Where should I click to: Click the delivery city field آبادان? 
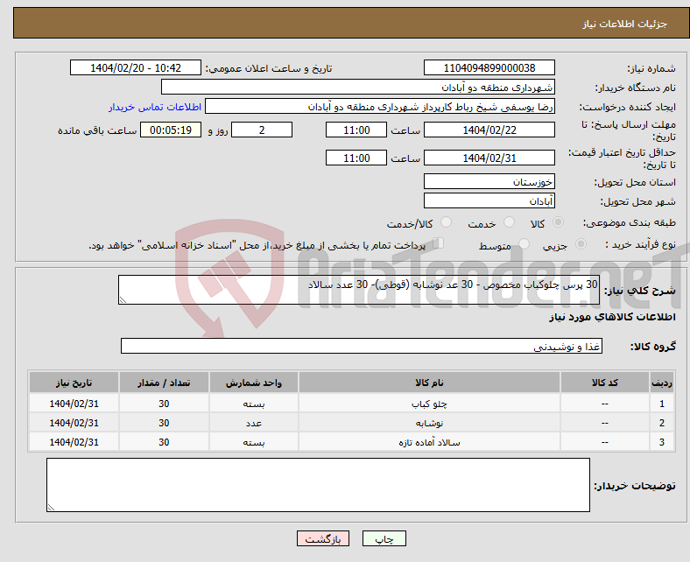pyautogui.click(x=489, y=200)
